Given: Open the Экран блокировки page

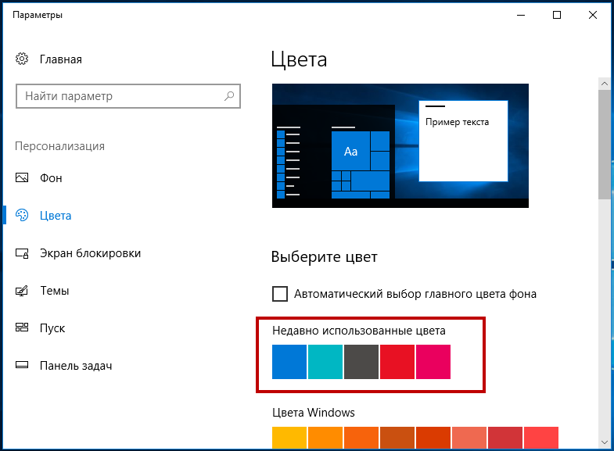Looking at the screenshot, I should (90, 253).
